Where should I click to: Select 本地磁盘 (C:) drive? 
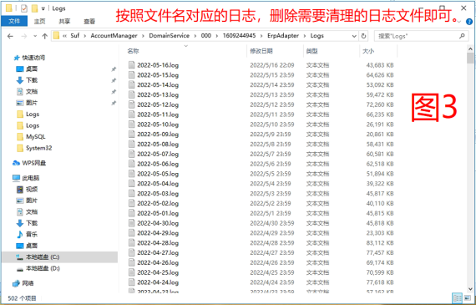[43, 257]
